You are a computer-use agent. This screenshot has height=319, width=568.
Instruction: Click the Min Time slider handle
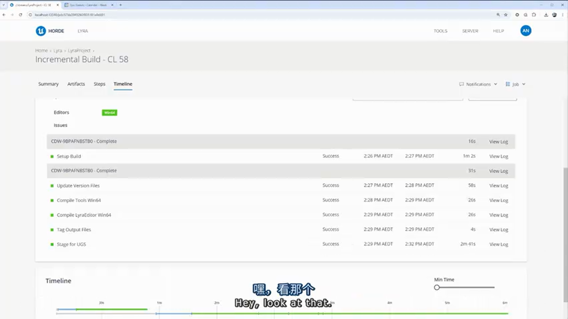click(437, 288)
